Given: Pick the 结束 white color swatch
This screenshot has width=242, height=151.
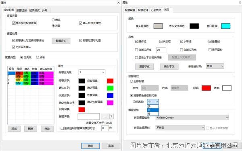Looking at the screenshot, I should (227, 88).
